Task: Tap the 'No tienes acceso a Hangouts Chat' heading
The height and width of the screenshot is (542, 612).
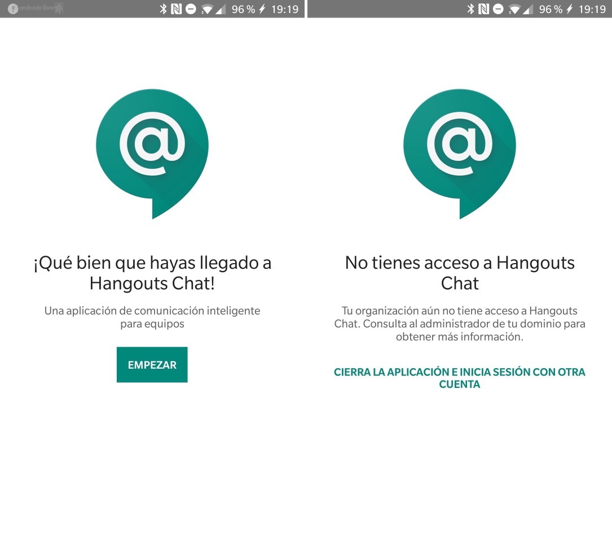Action: click(459, 273)
